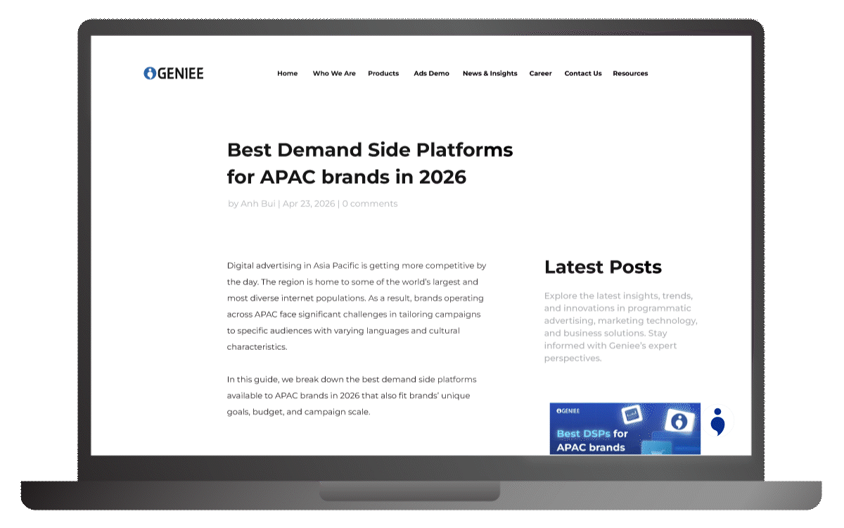
Task: Open the News & Insights menu
Action: coord(490,73)
